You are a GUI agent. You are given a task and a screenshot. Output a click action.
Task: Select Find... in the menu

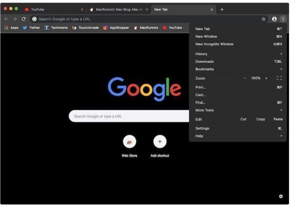pyautogui.click(x=239, y=103)
